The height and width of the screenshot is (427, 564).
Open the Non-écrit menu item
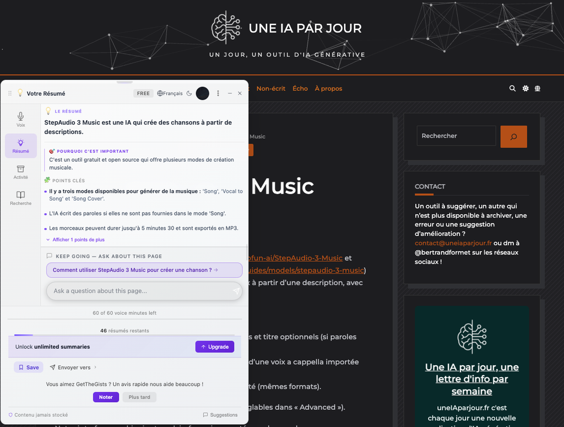(271, 89)
